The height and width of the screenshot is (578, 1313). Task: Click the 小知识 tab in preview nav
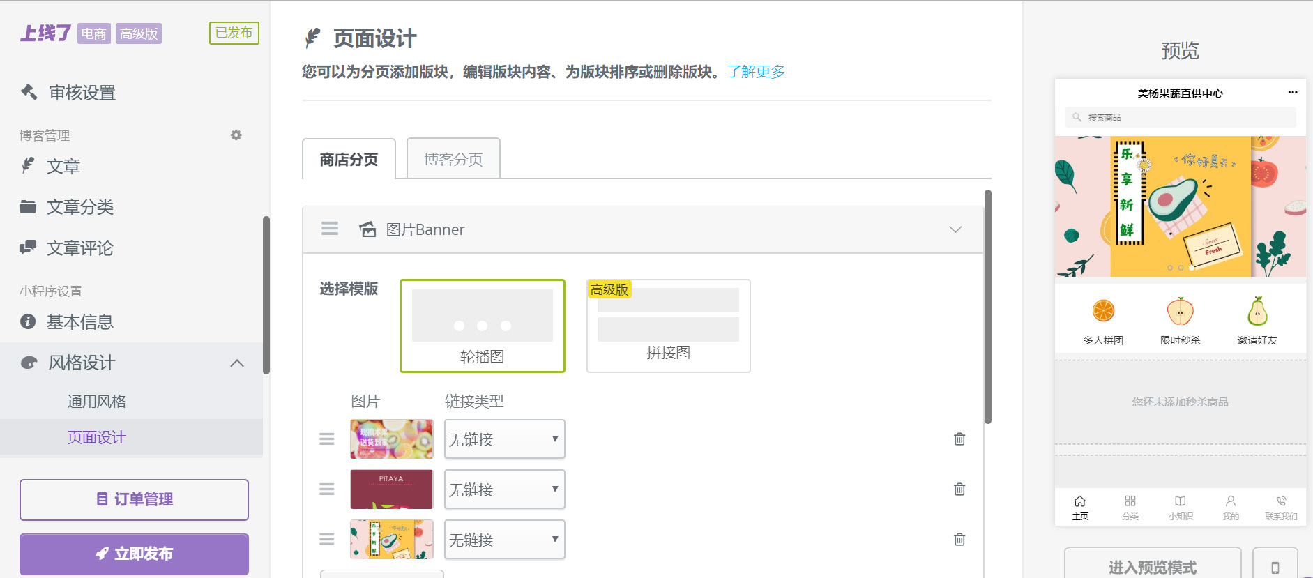tap(1181, 508)
